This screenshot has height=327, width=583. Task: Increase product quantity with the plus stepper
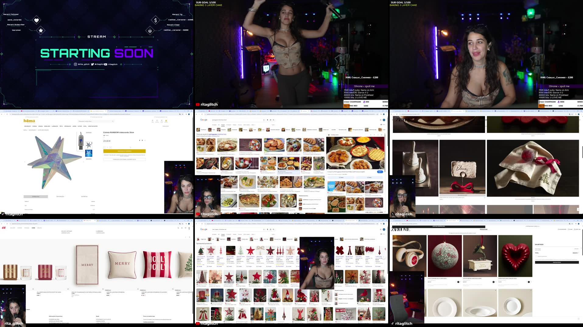pos(111,147)
